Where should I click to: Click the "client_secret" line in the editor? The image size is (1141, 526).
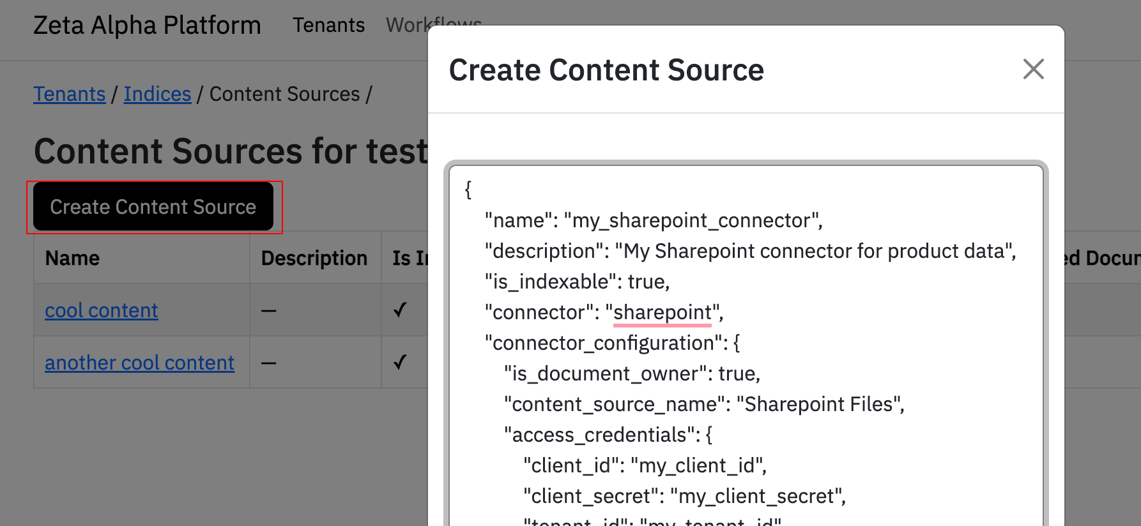(x=684, y=496)
